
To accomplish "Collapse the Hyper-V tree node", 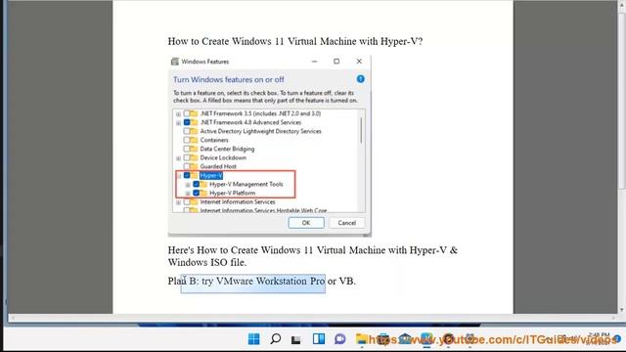I will coord(178,176).
